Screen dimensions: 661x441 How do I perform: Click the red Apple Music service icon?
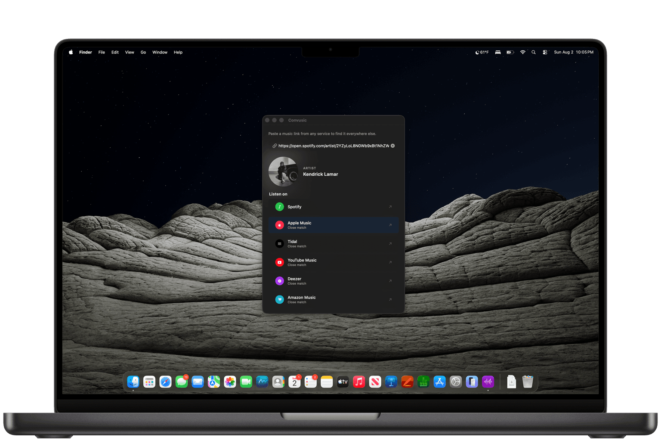click(x=279, y=225)
